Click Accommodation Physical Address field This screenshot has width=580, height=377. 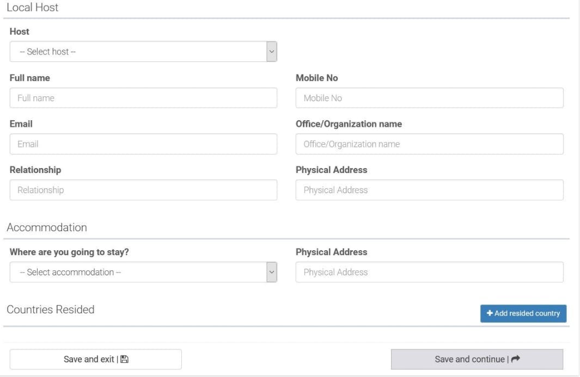pyautogui.click(x=430, y=272)
